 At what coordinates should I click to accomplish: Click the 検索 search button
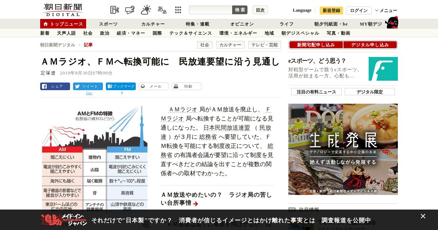240,10
